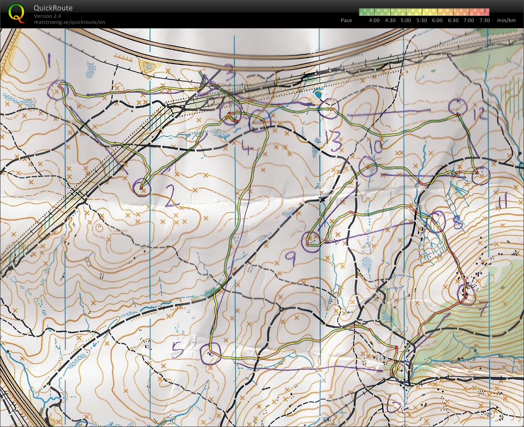Click control circle 11 on the map

pos(480,175)
